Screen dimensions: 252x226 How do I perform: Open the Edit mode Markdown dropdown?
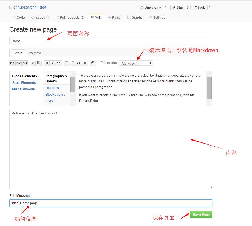point(136,63)
